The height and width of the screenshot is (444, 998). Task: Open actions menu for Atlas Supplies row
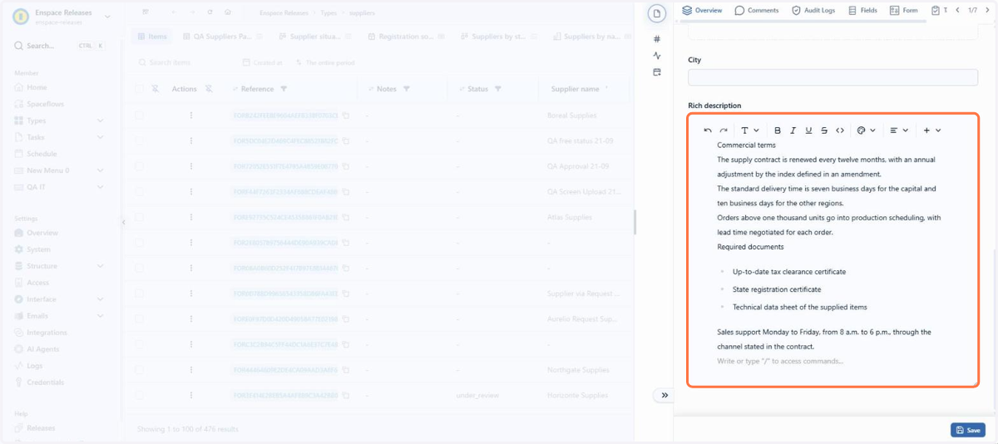191,217
